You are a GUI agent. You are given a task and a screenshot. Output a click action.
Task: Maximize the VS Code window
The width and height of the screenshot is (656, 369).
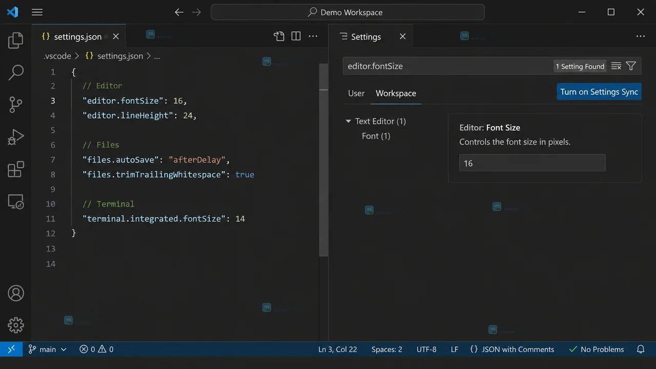(x=611, y=12)
